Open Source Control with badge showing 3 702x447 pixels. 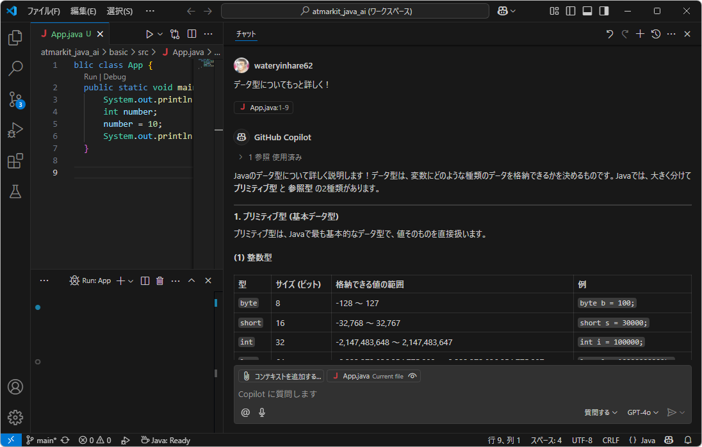point(15,99)
